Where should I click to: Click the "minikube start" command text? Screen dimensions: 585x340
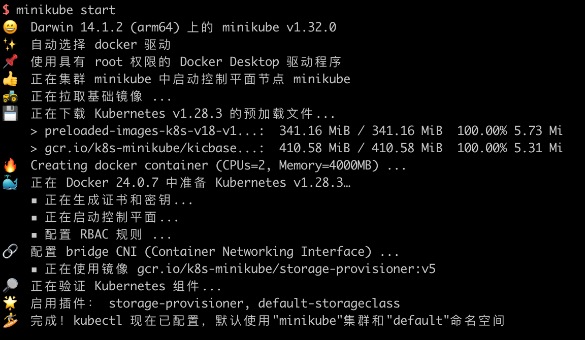[x=66, y=10]
